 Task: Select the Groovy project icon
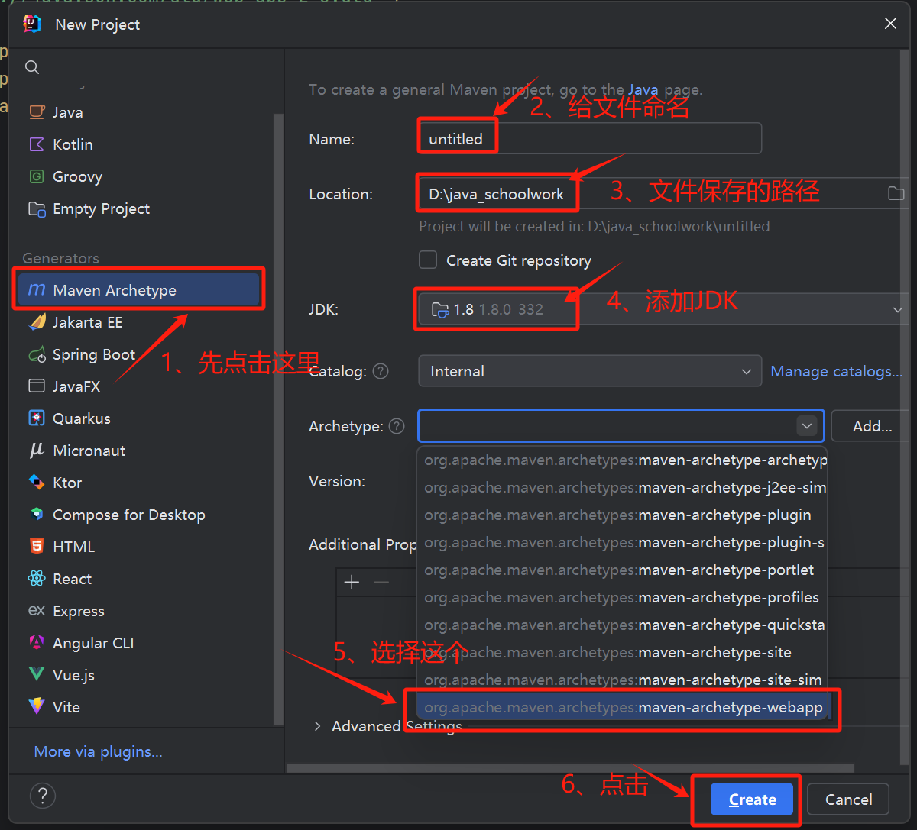tap(37, 176)
